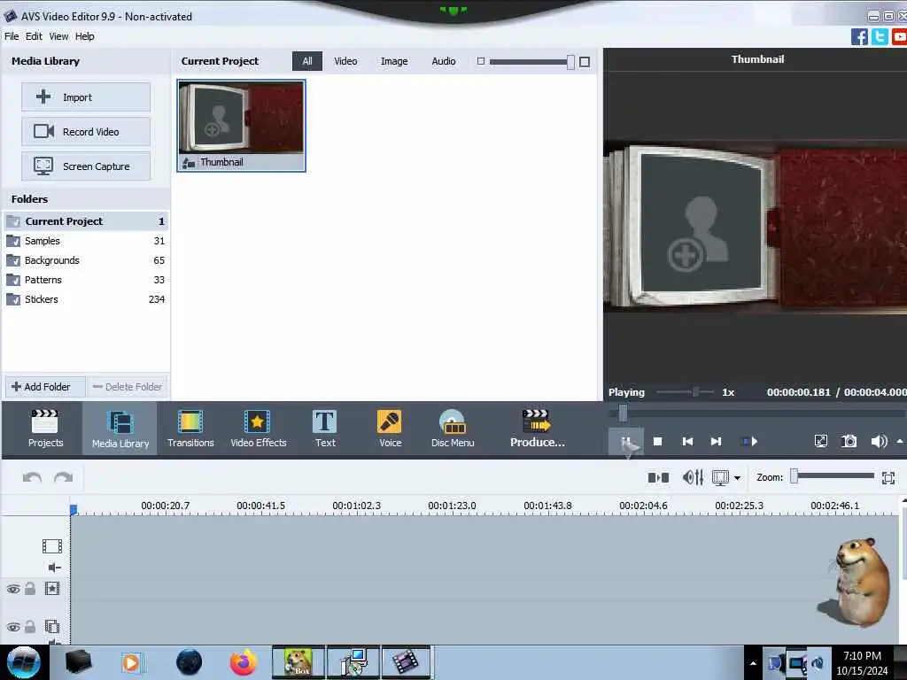Show hidden system tray icons
This screenshot has width=907, height=680.
point(753,663)
